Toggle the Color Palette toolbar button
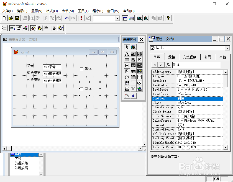 tap(40, 28)
